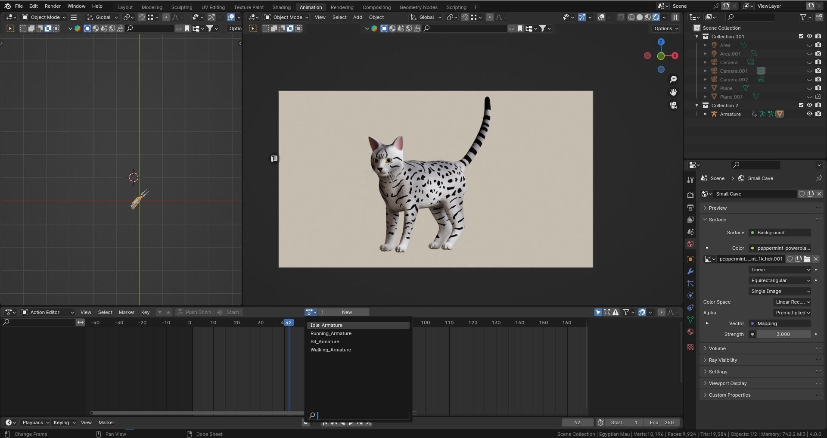Open the Scene properties tab
The width and height of the screenshot is (827, 438).
690,232
